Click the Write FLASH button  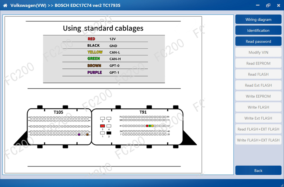point(258,107)
